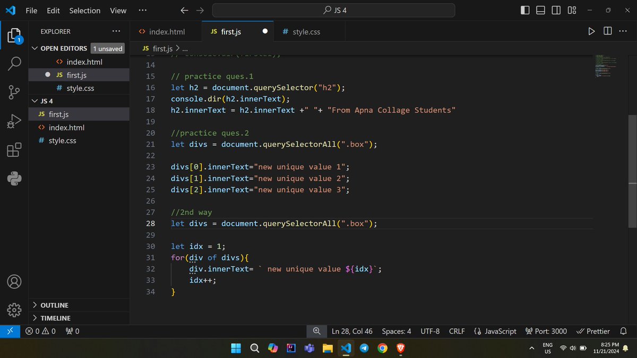Click the ports forwarded indicator showing 0
The width and height of the screenshot is (637, 358).
72,331
